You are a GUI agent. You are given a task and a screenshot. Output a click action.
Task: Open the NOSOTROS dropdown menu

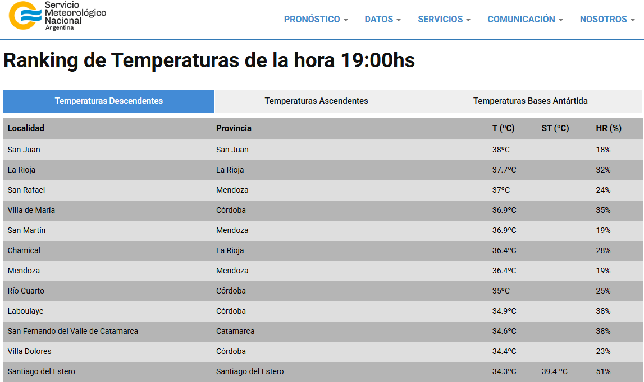coord(607,19)
